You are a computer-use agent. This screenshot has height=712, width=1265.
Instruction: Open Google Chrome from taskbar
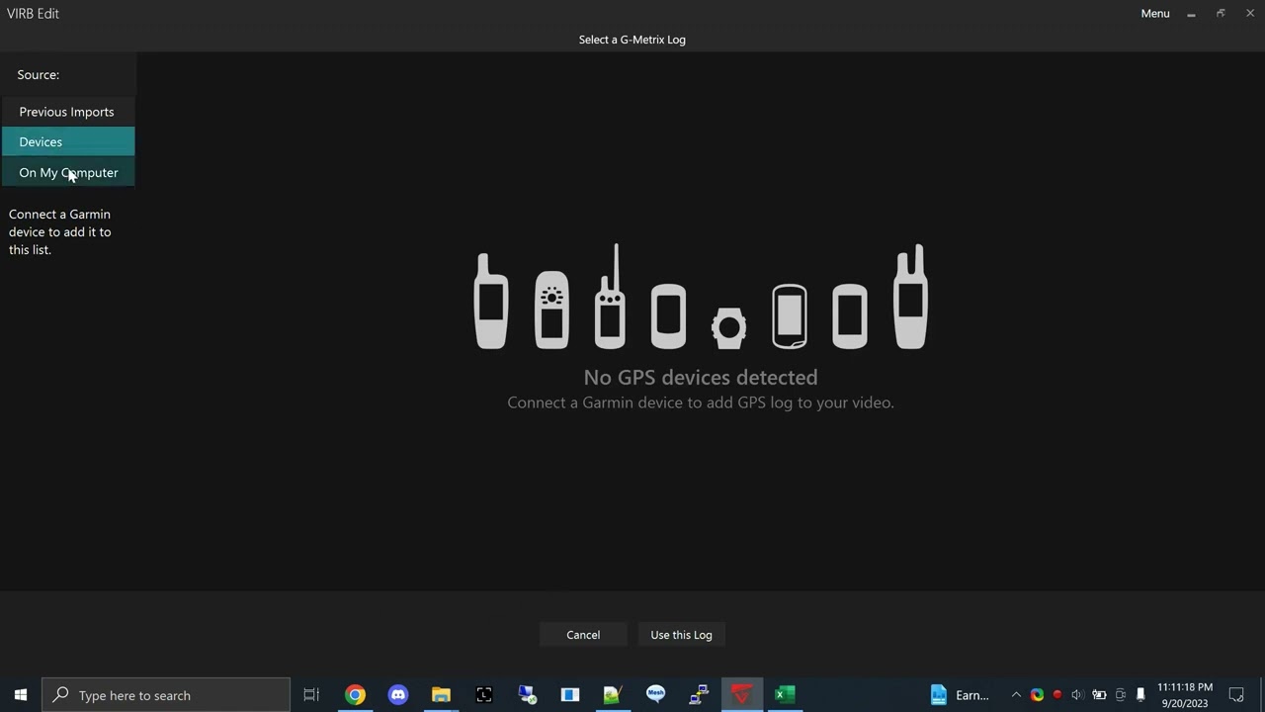pyautogui.click(x=355, y=695)
